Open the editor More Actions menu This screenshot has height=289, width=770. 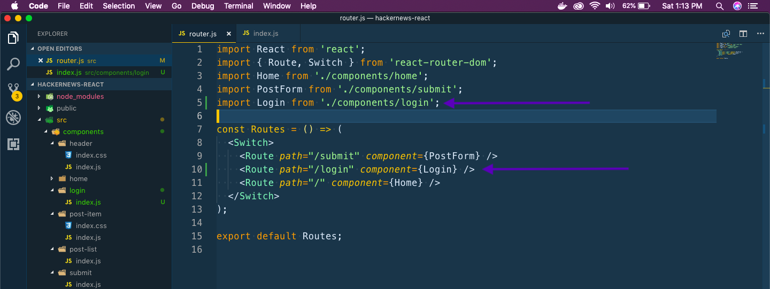pyautogui.click(x=760, y=34)
